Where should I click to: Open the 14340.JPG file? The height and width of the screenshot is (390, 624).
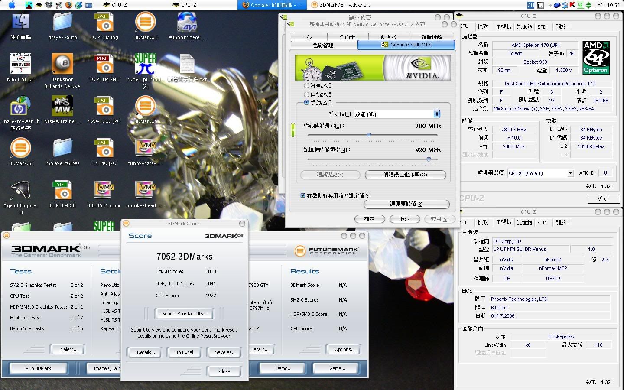tap(104, 152)
